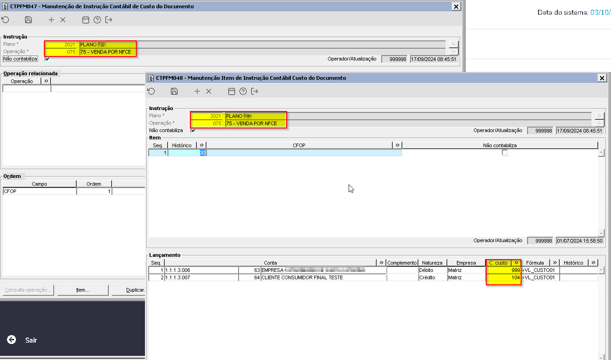Click the CFOP column header in Item grid
Image resolution: width=611 pixels, height=360 pixels.
point(299,145)
